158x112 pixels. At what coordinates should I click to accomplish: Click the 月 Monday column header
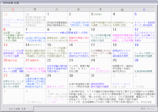click(x=35, y=10)
